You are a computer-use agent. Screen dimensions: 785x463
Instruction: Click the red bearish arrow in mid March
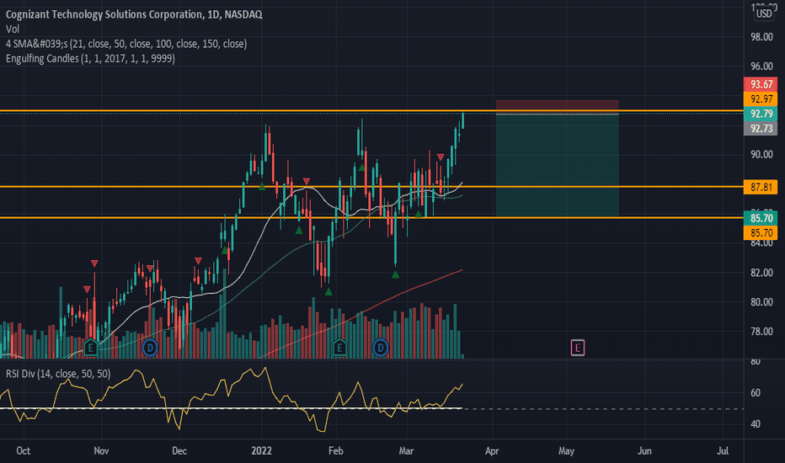coord(440,157)
